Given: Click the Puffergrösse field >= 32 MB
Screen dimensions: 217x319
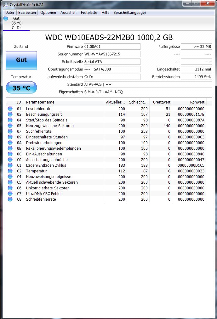Looking at the screenshot, I should click(x=197, y=47).
